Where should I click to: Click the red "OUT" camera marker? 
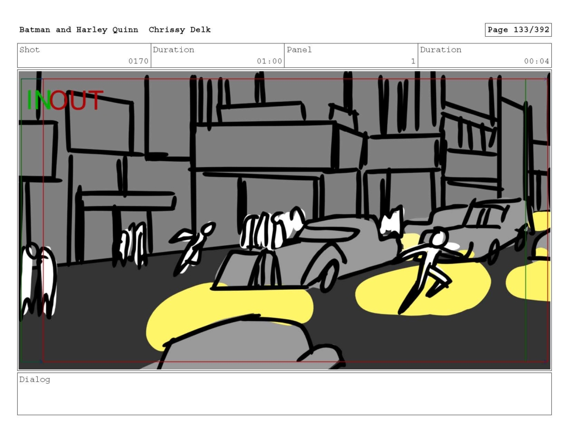pyautogui.click(x=77, y=100)
